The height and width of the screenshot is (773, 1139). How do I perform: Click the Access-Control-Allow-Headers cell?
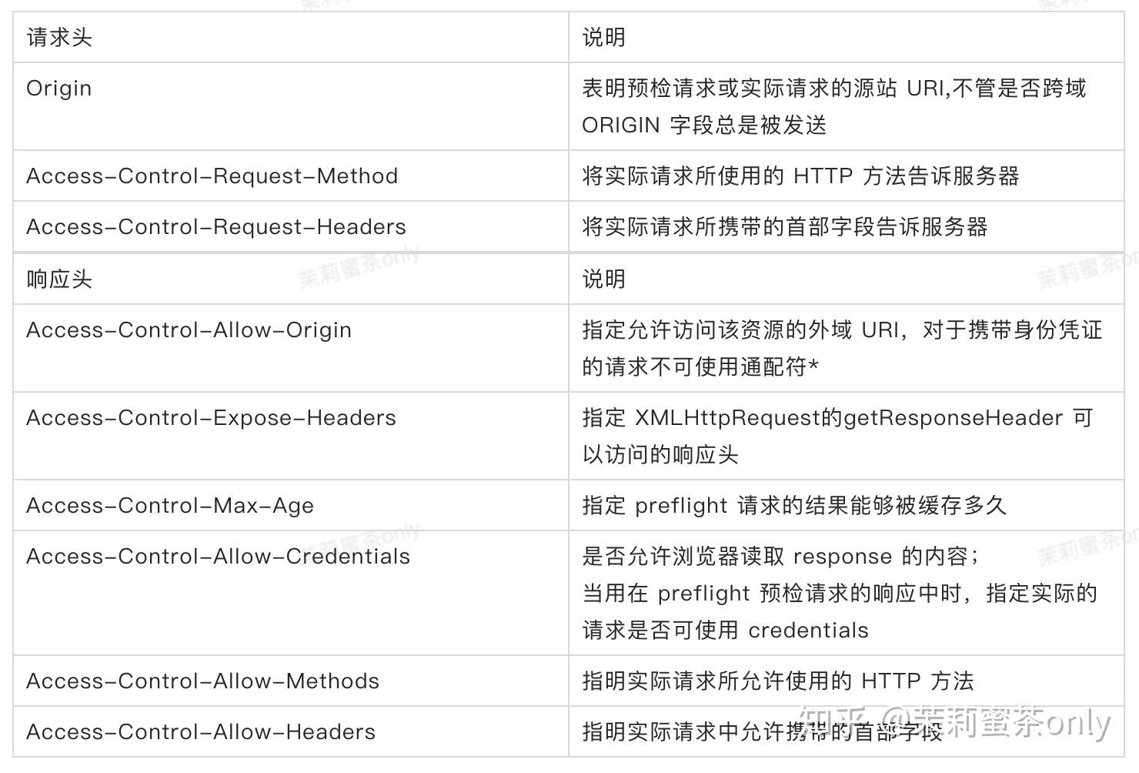pos(291,731)
